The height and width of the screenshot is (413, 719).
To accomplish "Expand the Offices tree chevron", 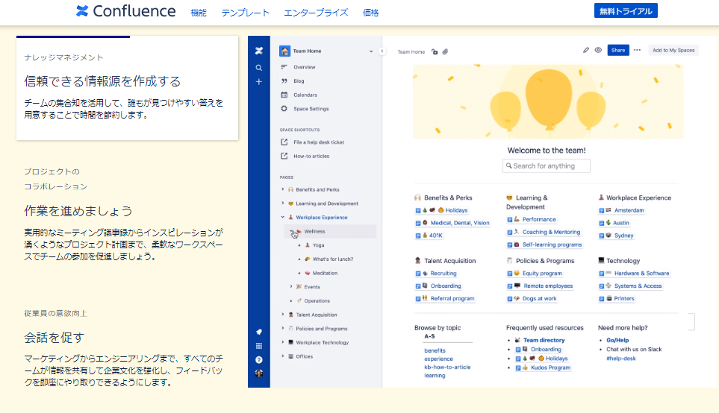I will tap(282, 356).
